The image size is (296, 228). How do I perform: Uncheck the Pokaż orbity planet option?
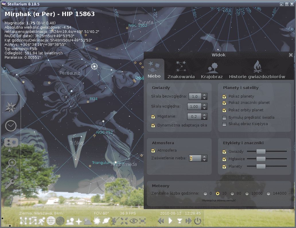pos(225,110)
